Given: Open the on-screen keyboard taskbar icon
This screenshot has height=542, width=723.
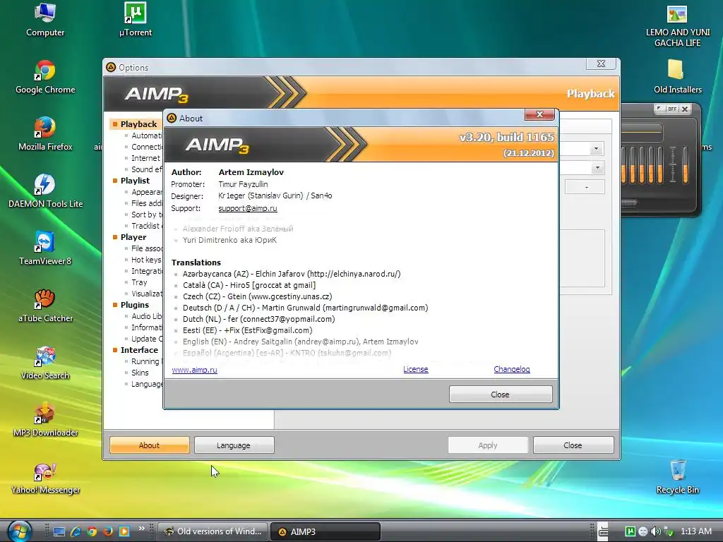Looking at the screenshot, I should [x=603, y=531].
